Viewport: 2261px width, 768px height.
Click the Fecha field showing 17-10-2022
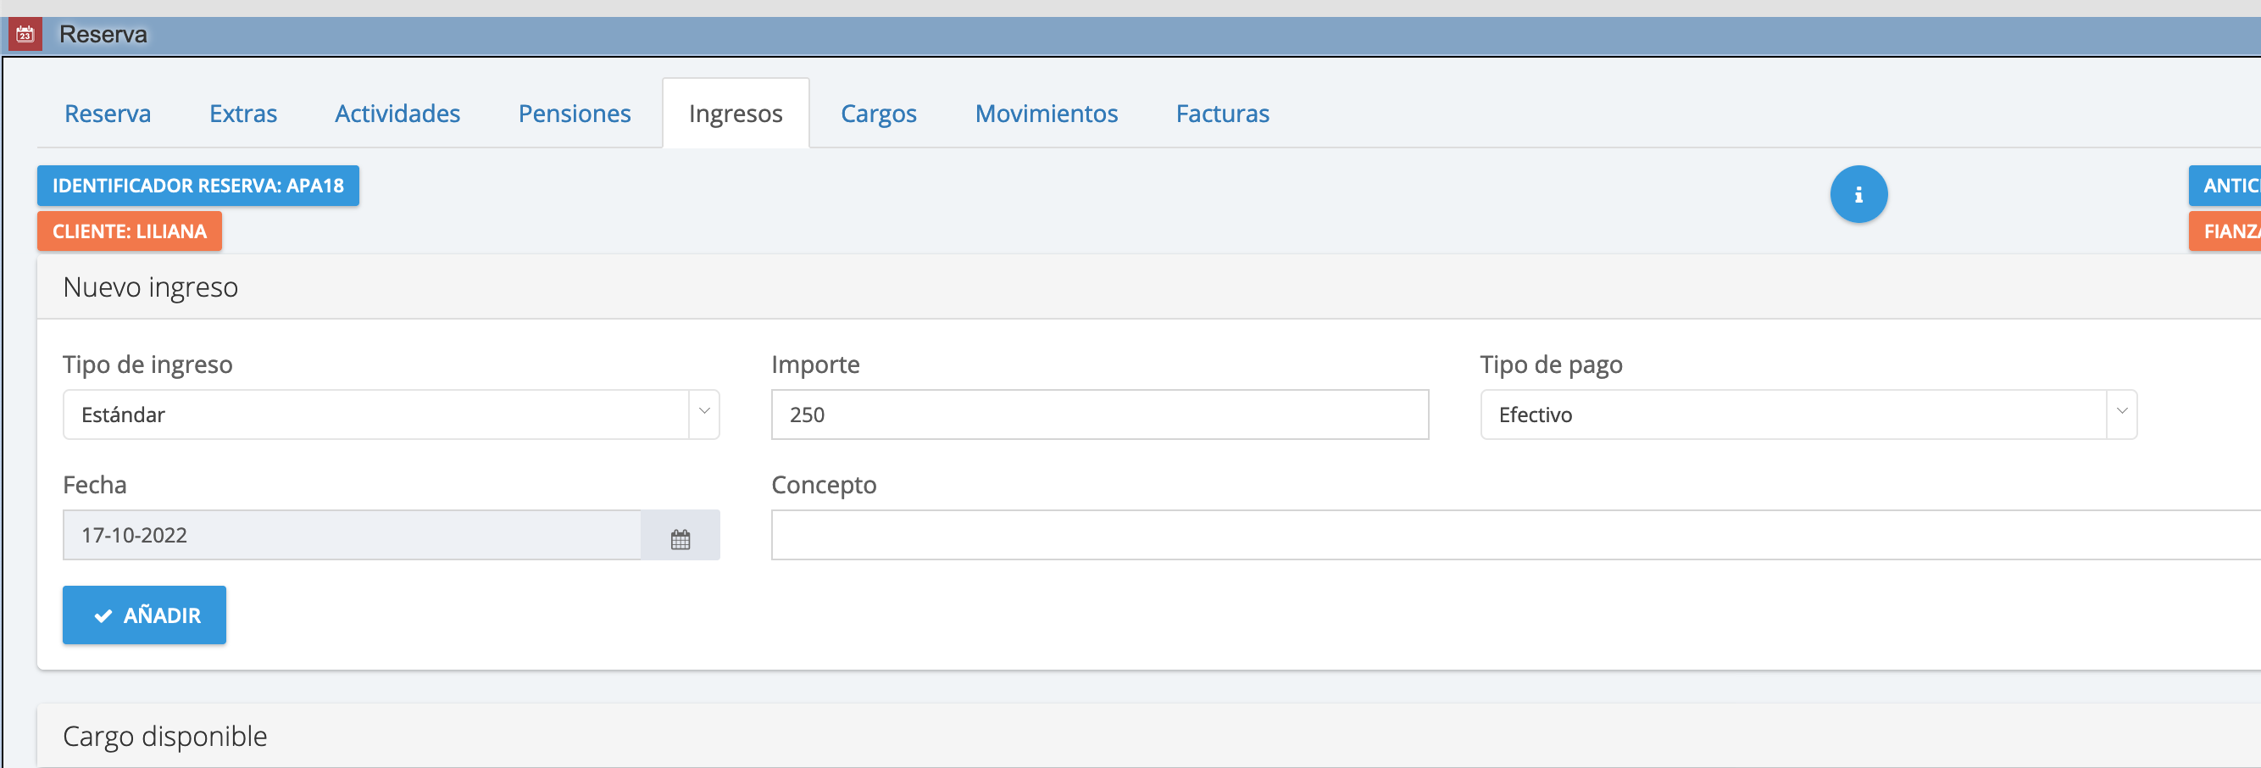pyautogui.click(x=351, y=536)
